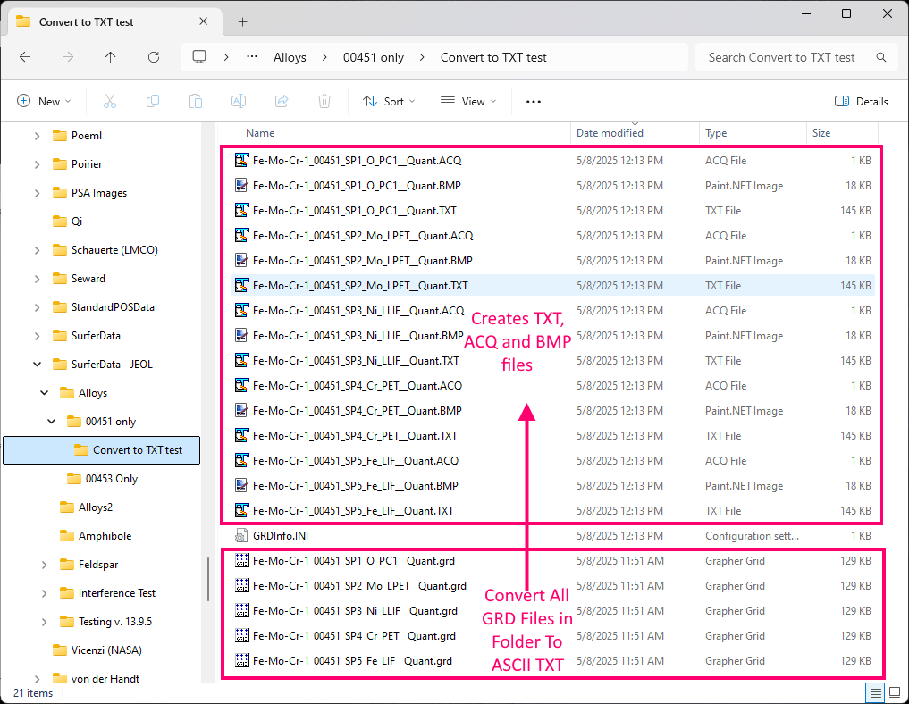The width and height of the screenshot is (909, 704).
Task: Click the navigation pane vertical scrollbar
Action: point(208,579)
